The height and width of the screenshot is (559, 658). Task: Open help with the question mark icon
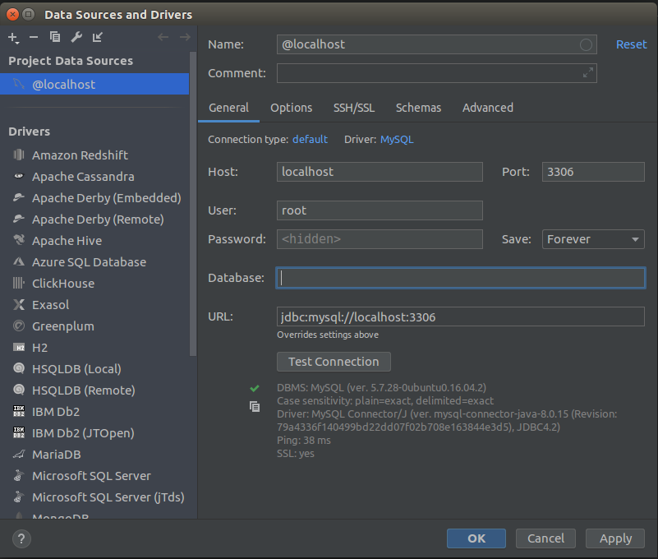click(x=22, y=538)
